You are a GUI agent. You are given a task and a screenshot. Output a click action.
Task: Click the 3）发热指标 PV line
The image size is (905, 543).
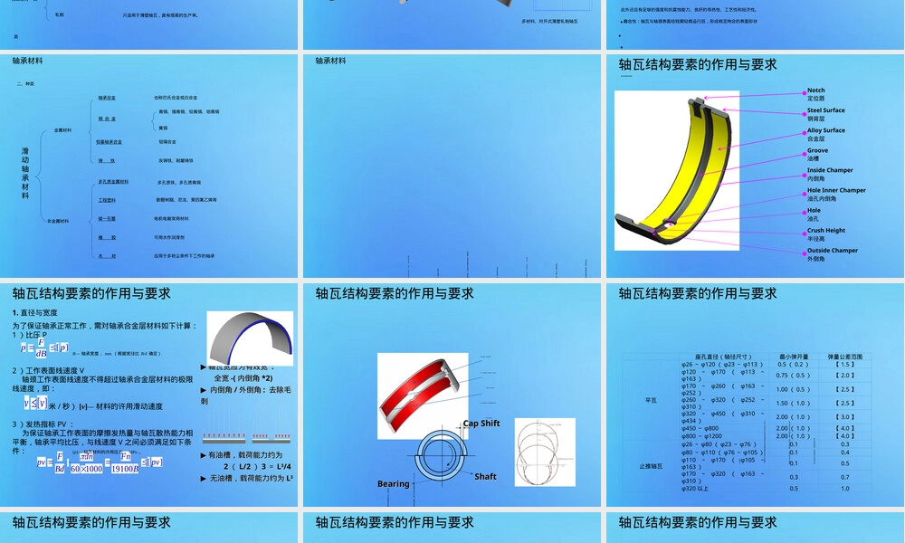(x=43, y=424)
